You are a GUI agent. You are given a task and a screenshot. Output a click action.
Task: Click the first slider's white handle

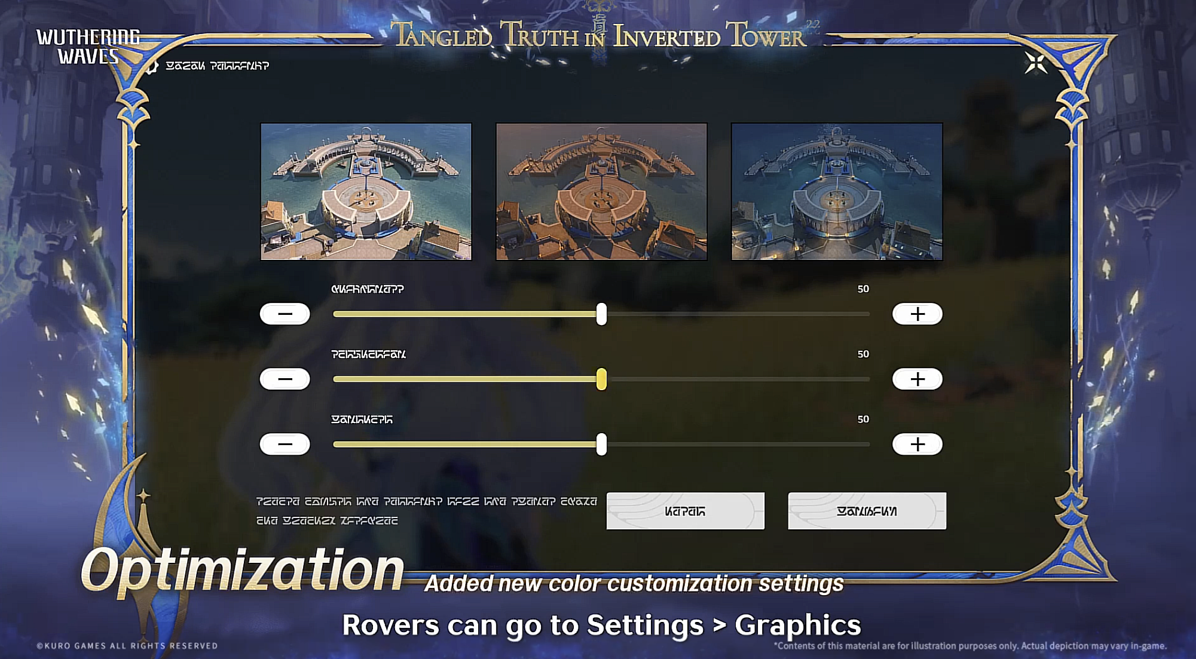[601, 314]
